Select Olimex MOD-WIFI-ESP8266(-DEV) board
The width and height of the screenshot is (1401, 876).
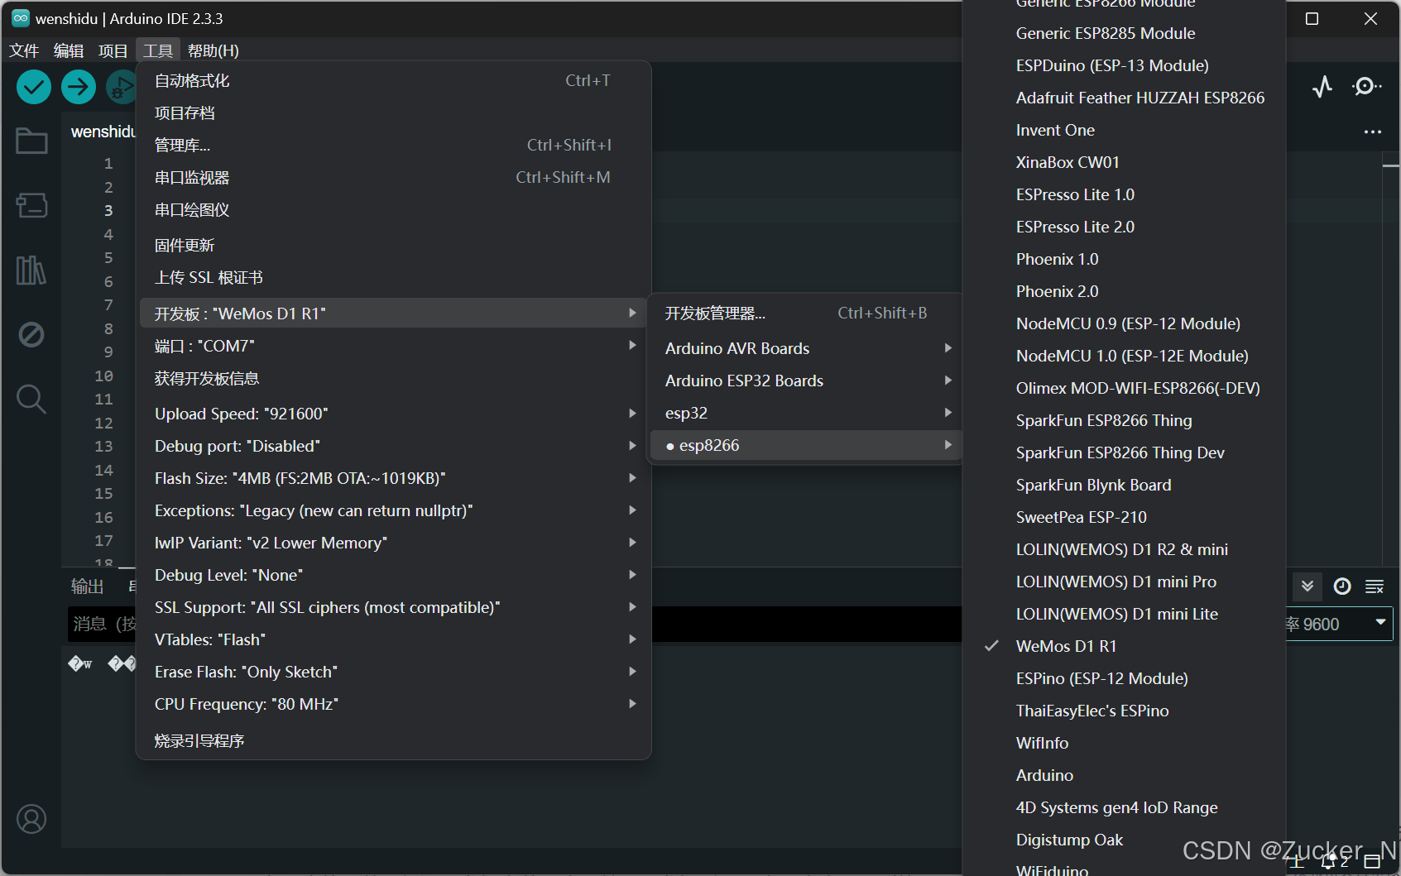point(1124,388)
